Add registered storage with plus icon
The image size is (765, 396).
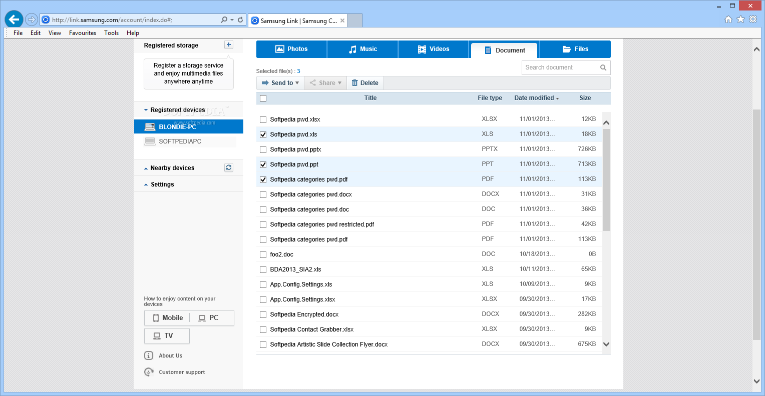point(229,45)
